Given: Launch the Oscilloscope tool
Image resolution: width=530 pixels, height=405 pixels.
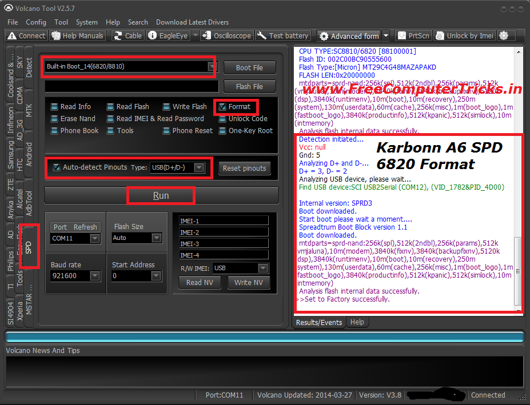Looking at the screenshot, I should [x=226, y=36].
